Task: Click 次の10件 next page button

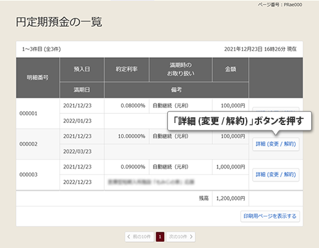Action: 181,237
